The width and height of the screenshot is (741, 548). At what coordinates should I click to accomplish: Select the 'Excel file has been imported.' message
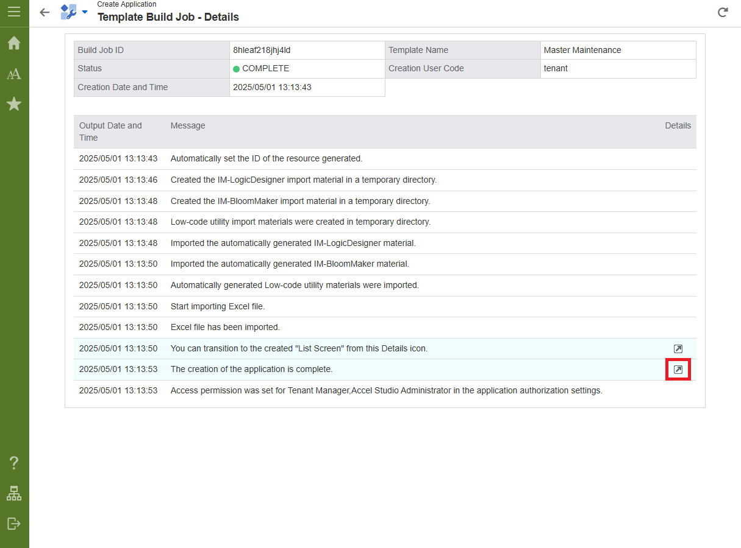[225, 327]
